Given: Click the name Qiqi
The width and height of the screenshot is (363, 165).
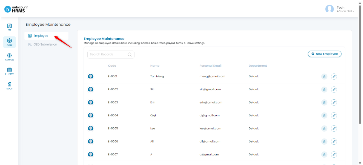Looking at the screenshot, I should point(153,115).
